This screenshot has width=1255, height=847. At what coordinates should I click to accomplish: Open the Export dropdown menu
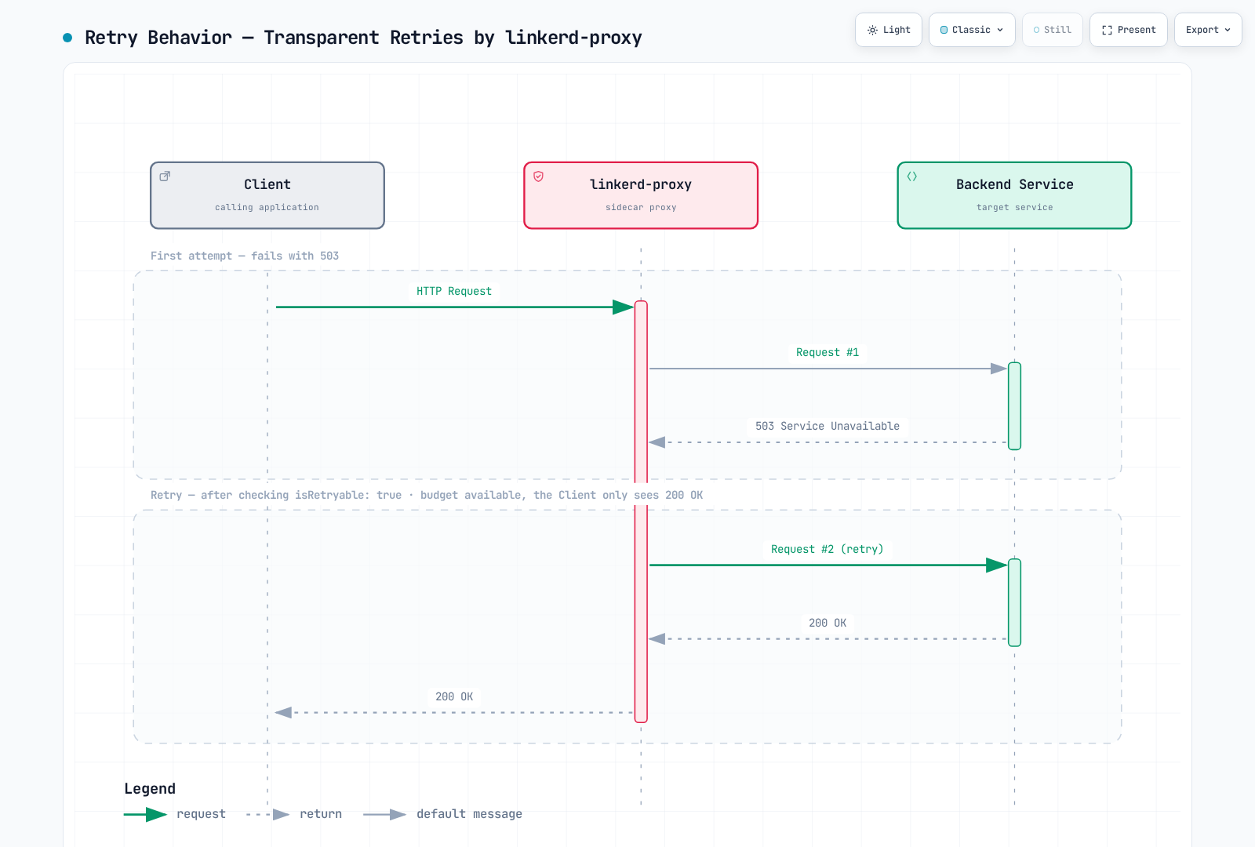(x=1208, y=30)
